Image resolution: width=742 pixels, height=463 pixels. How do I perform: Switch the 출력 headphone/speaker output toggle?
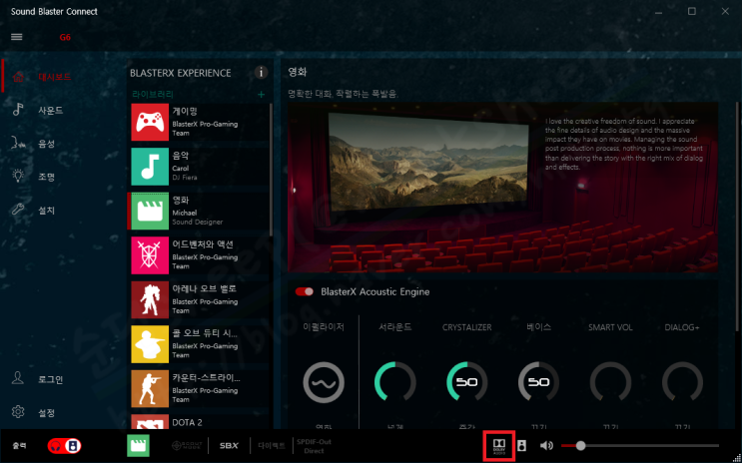pyautogui.click(x=64, y=445)
